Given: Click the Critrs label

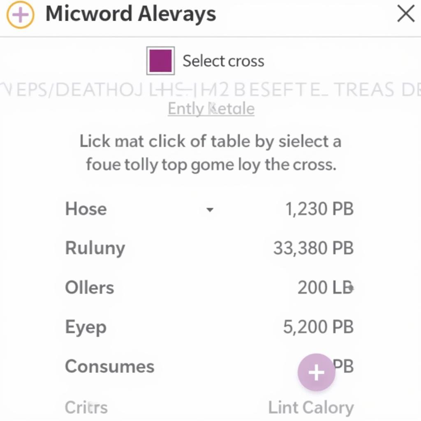Looking at the screenshot, I should pyautogui.click(x=86, y=407).
